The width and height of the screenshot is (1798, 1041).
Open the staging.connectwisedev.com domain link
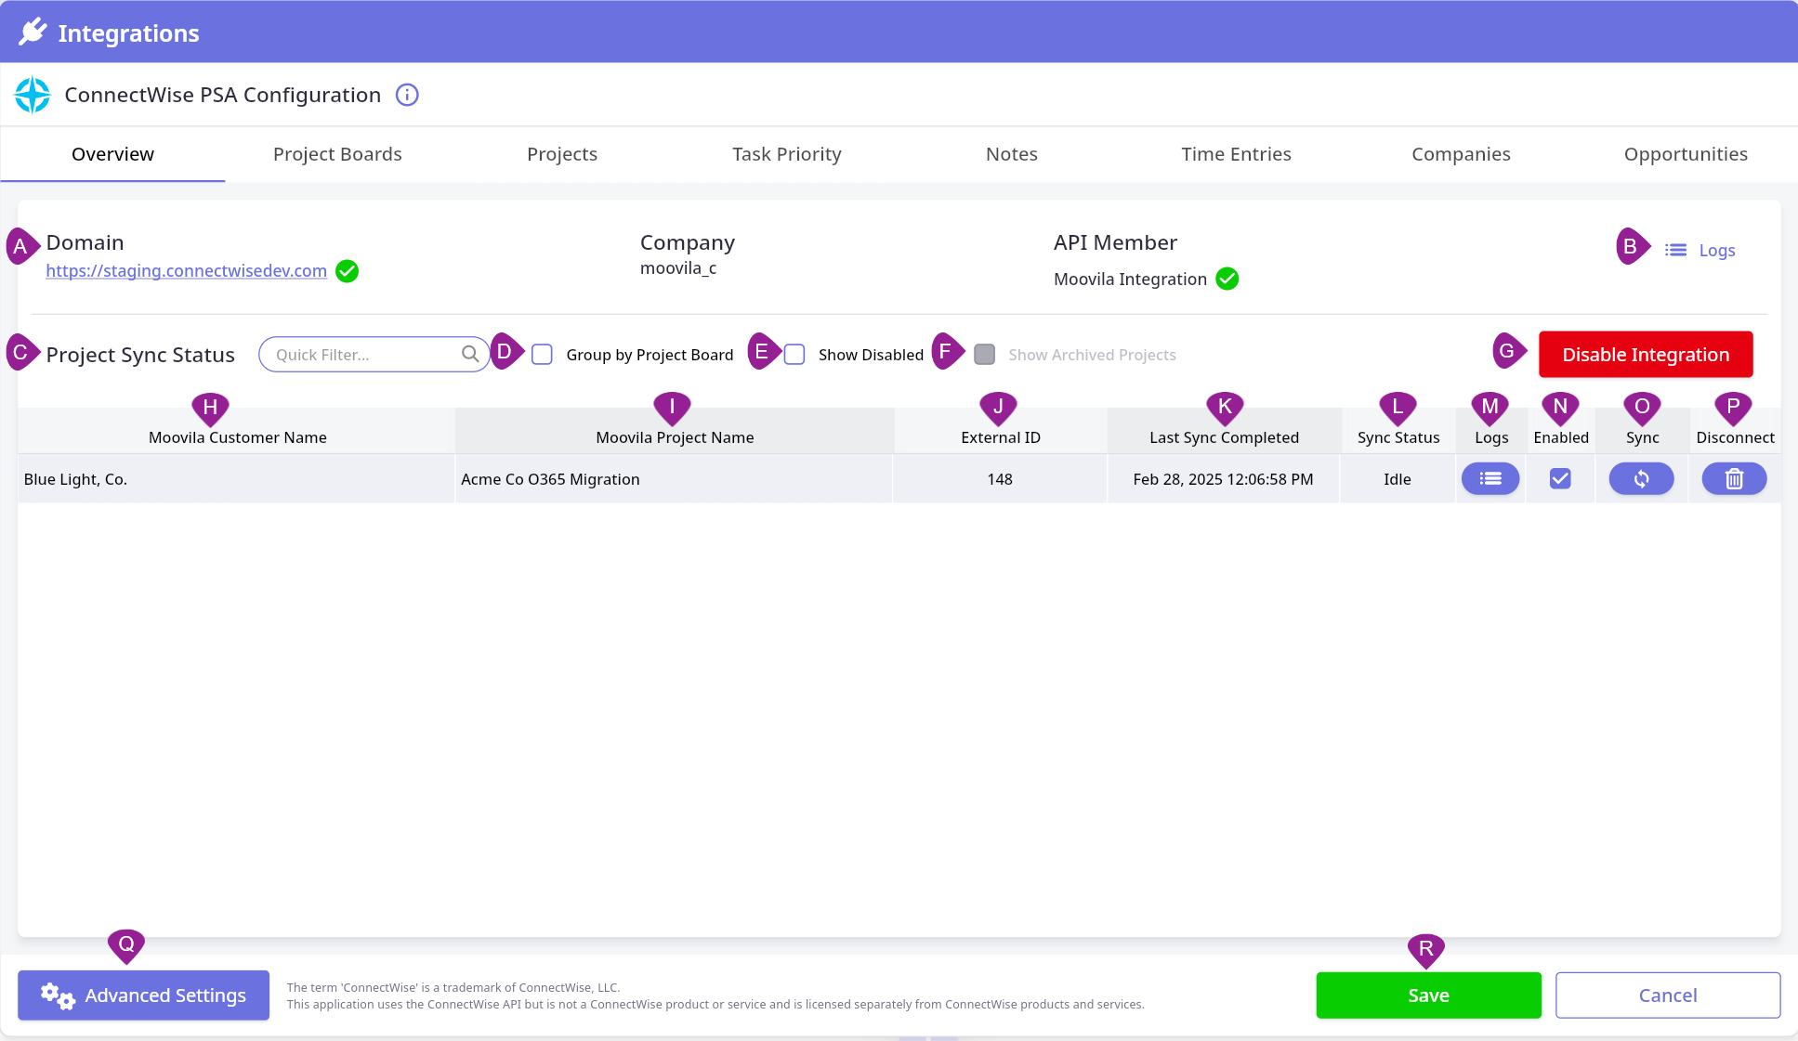coord(186,271)
